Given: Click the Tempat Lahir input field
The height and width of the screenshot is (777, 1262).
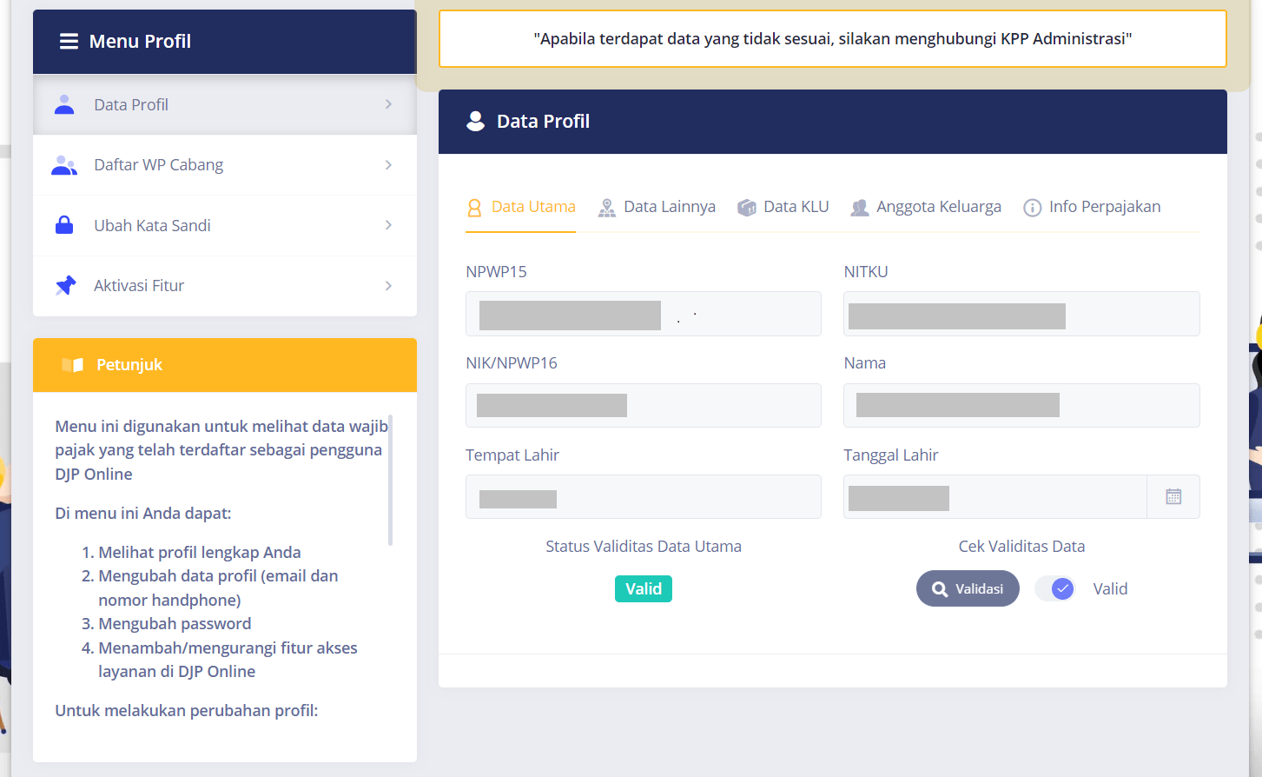Looking at the screenshot, I should [643, 497].
